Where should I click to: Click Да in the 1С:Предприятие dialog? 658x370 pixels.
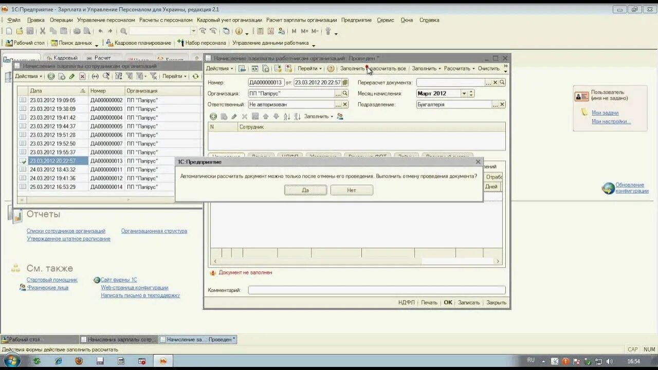click(x=305, y=190)
